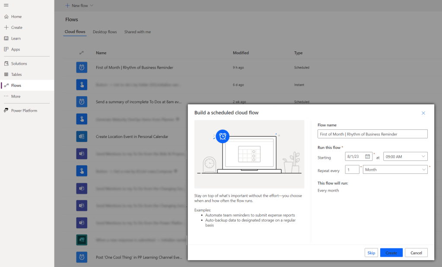The width and height of the screenshot is (442, 267).
Task: Click the plus icon beside New flow
Action: point(67,5)
